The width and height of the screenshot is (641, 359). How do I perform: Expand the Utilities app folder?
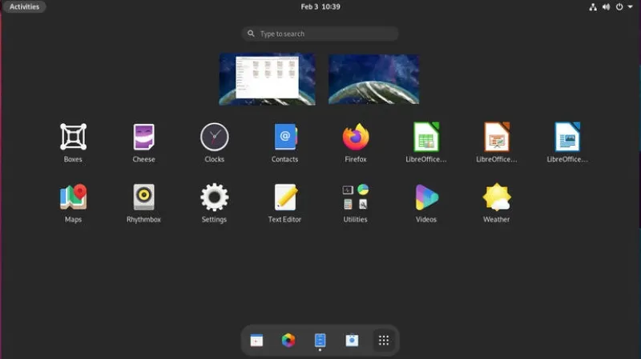pyautogui.click(x=356, y=197)
